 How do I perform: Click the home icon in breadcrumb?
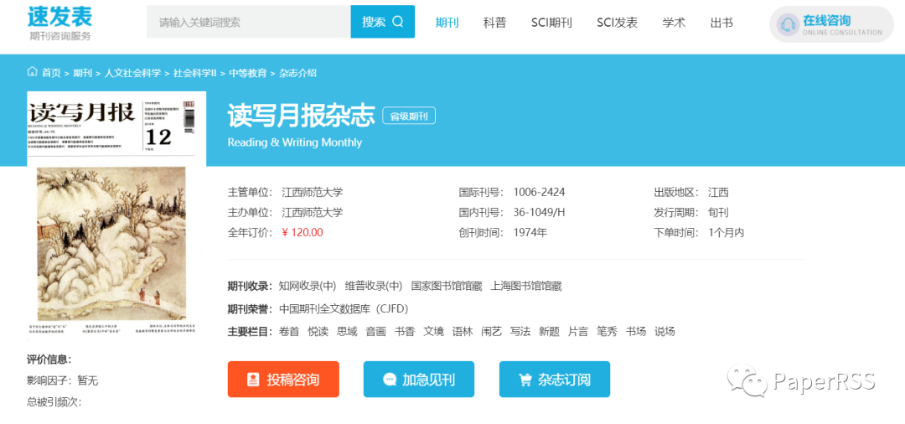click(x=33, y=72)
